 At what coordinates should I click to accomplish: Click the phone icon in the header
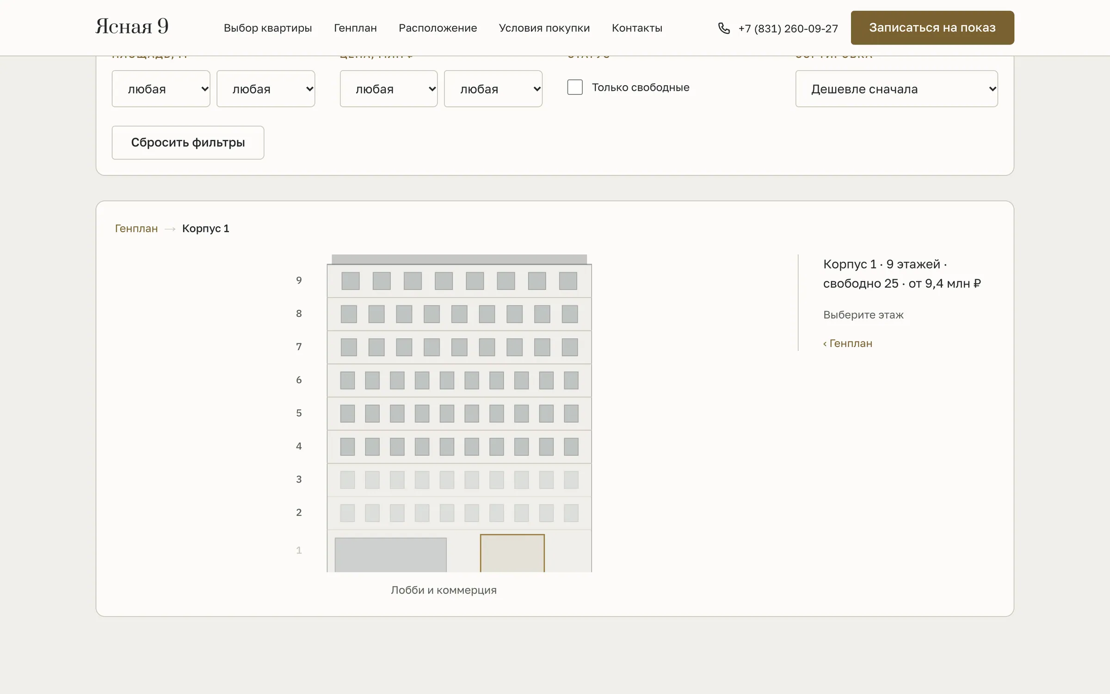coord(724,28)
